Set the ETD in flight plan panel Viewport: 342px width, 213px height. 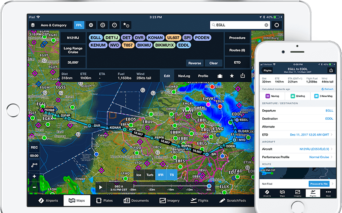point(237,62)
